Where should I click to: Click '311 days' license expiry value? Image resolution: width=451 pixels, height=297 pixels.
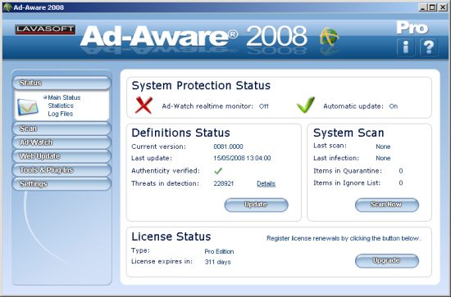[218, 262]
